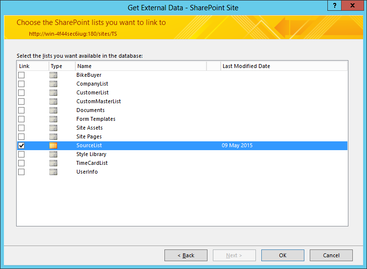The height and width of the screenshot is (269, 367).
Task: Click the 09 May 2015 date cell
Action: [237, 145]
